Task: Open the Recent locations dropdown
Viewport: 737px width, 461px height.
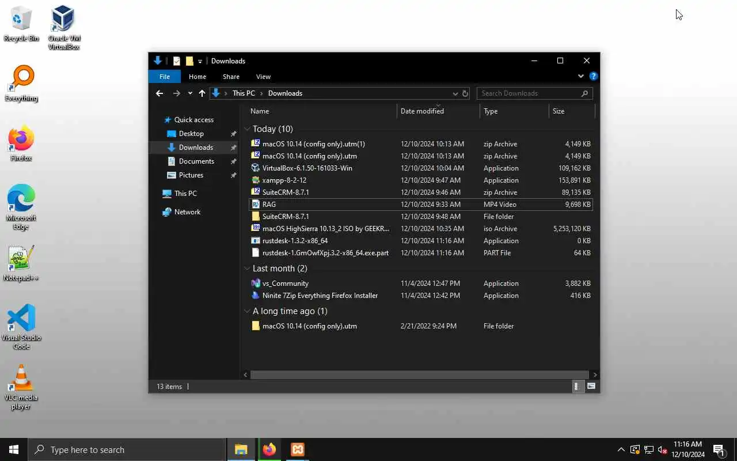Action: [x=190, y=93]
